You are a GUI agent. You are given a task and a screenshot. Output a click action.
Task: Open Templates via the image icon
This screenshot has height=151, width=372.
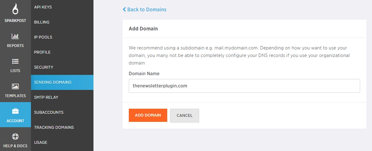click(x=15, y=86)
